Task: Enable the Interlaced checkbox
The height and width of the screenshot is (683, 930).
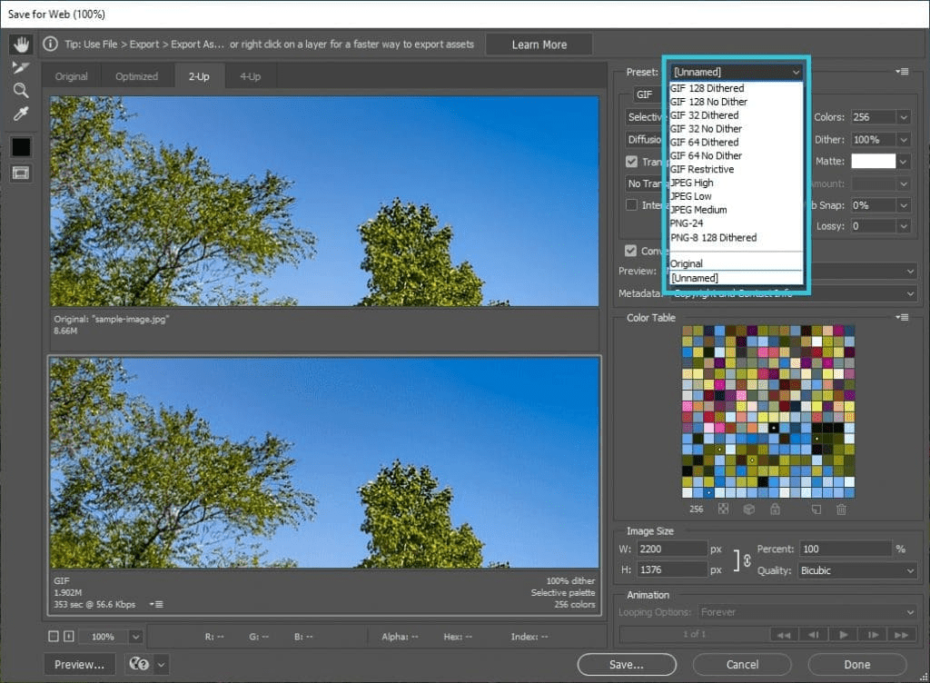Action: (x=631, y=204)
